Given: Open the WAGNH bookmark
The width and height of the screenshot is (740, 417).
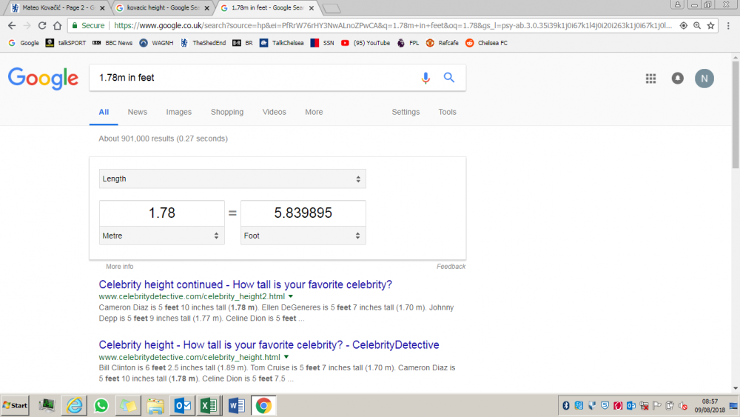Looking at the screenshot, I should [156, 43].
